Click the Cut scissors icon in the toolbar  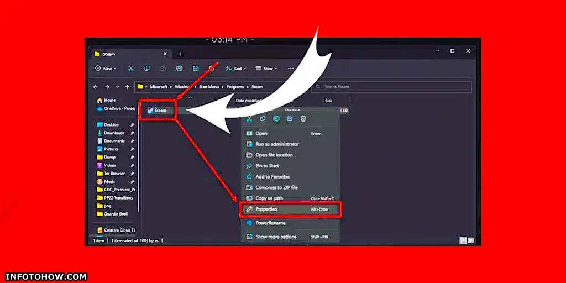(x=130, y=69)
